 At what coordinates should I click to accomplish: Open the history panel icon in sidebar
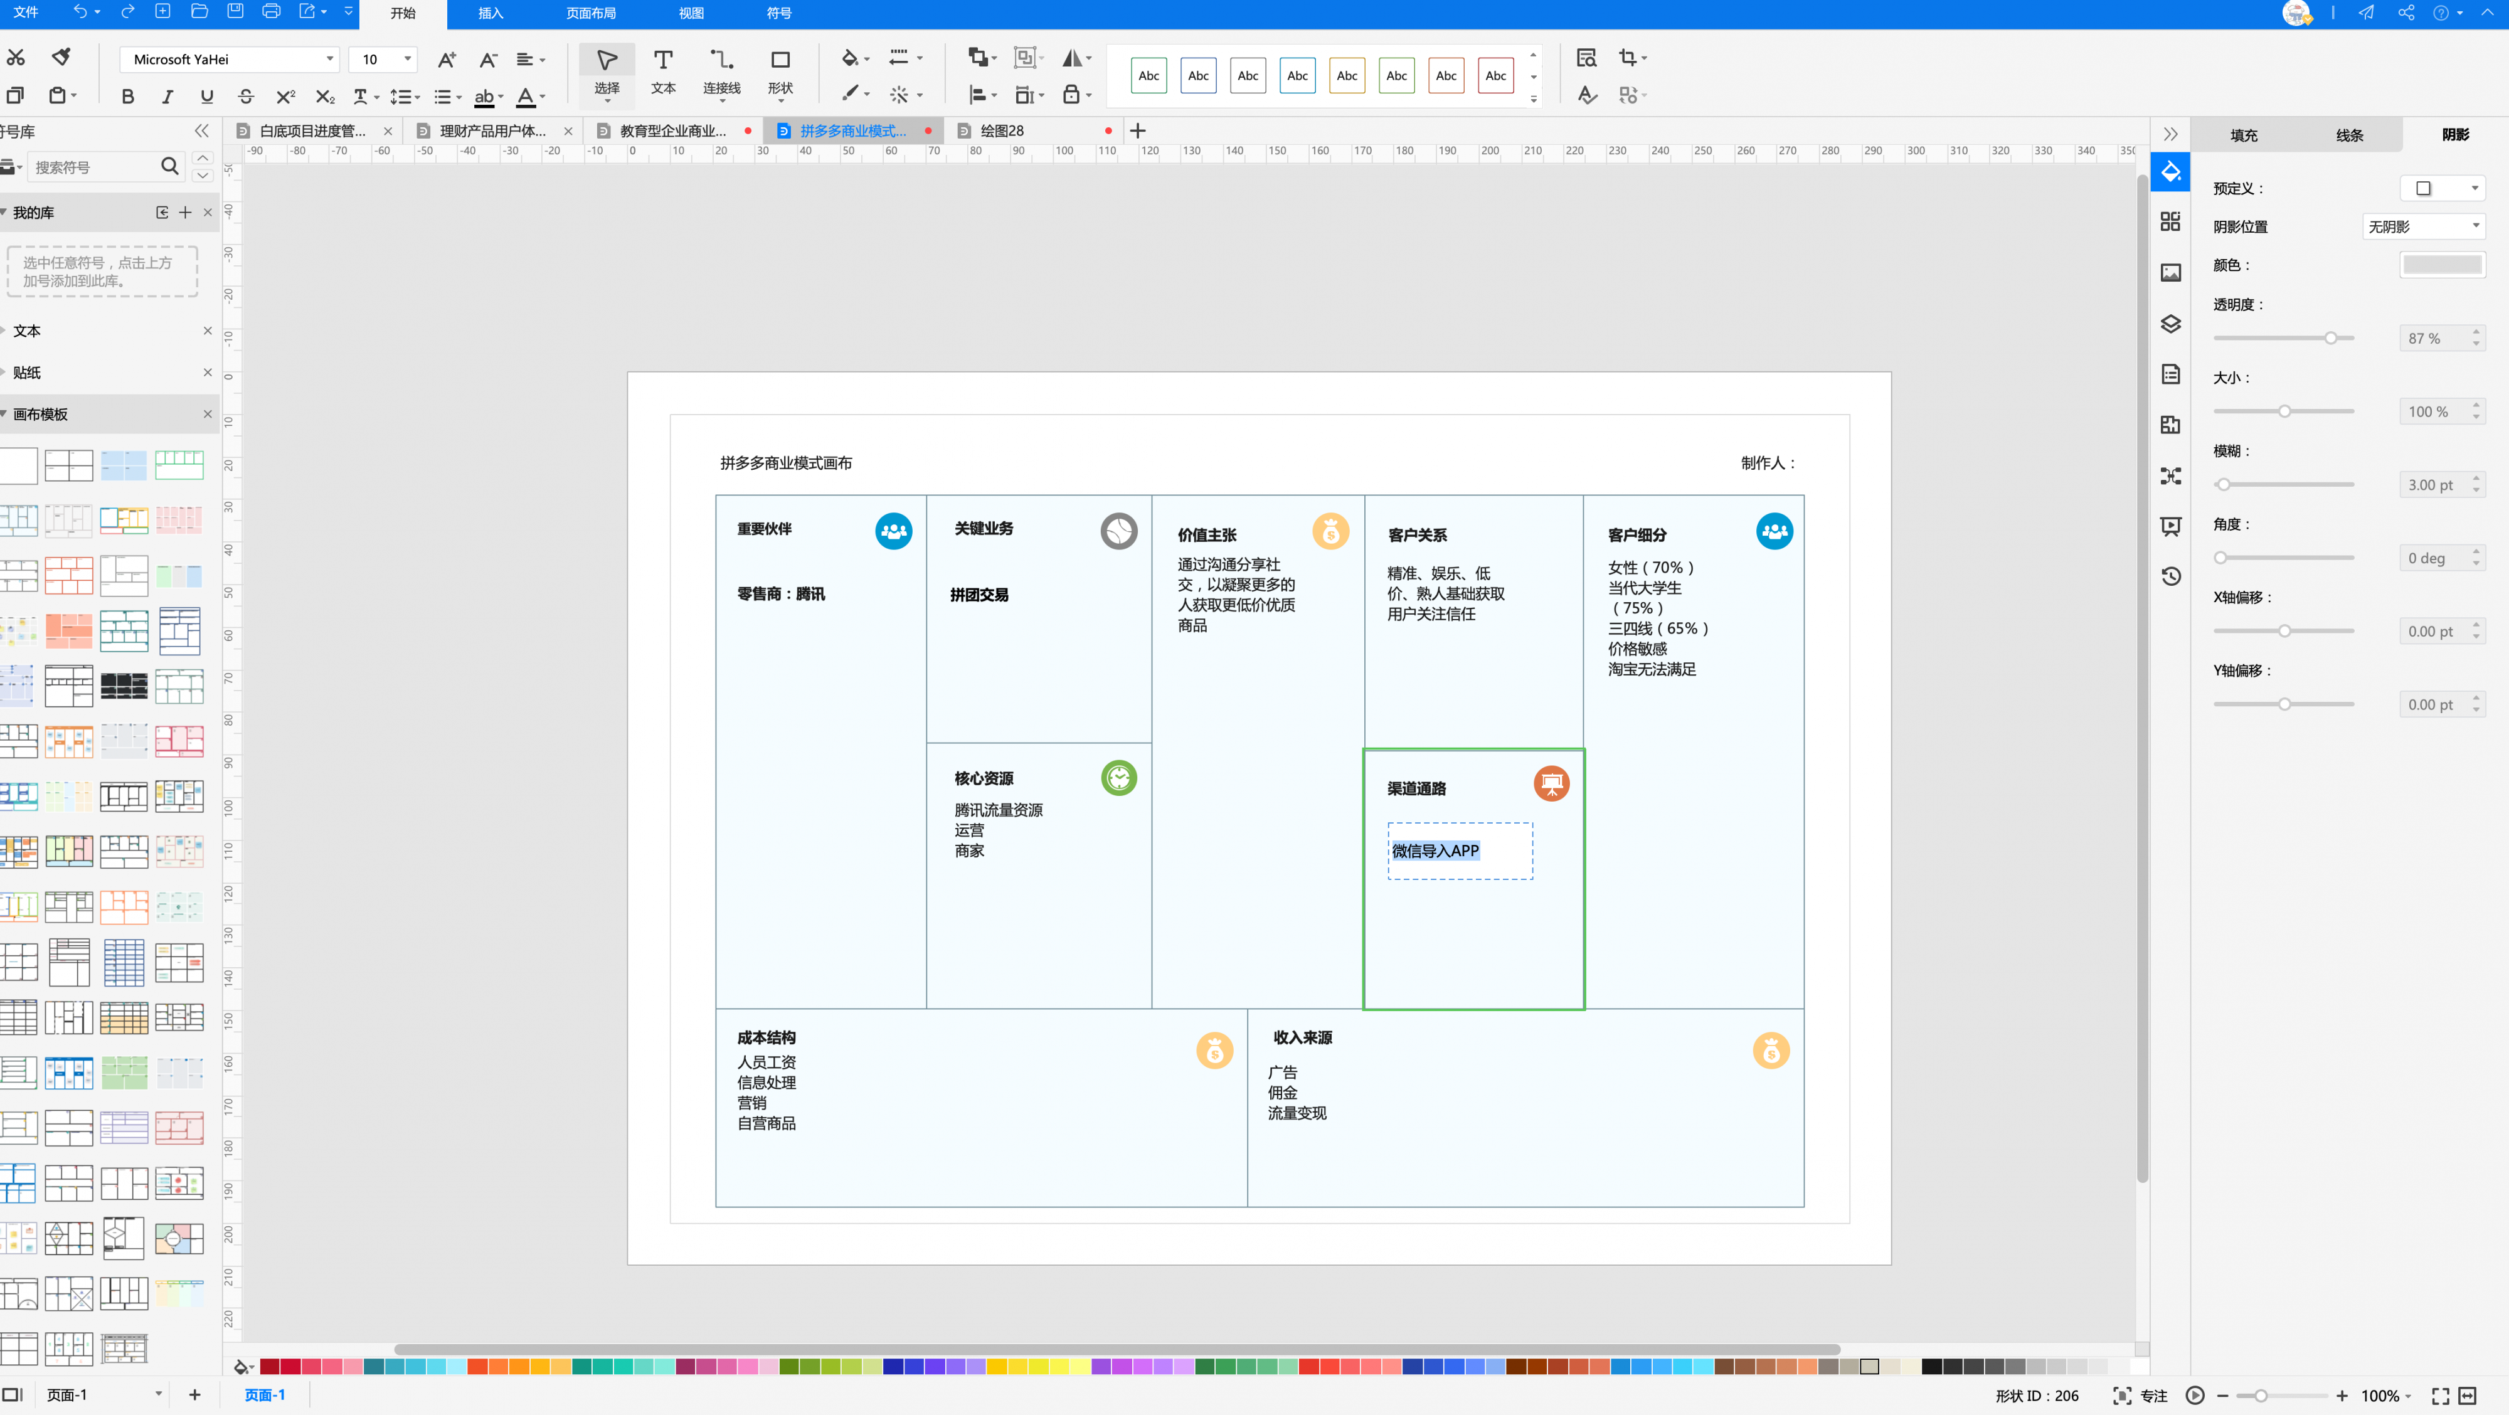2171,576
